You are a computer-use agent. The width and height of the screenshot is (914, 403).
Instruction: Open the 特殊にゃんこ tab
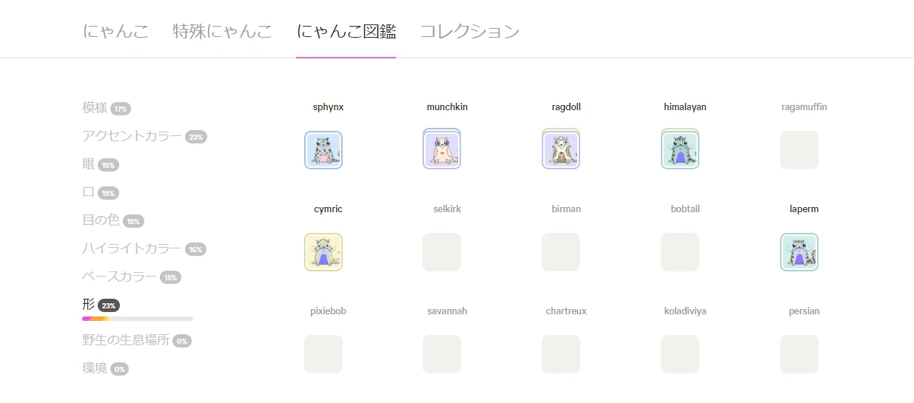(222, 32)
